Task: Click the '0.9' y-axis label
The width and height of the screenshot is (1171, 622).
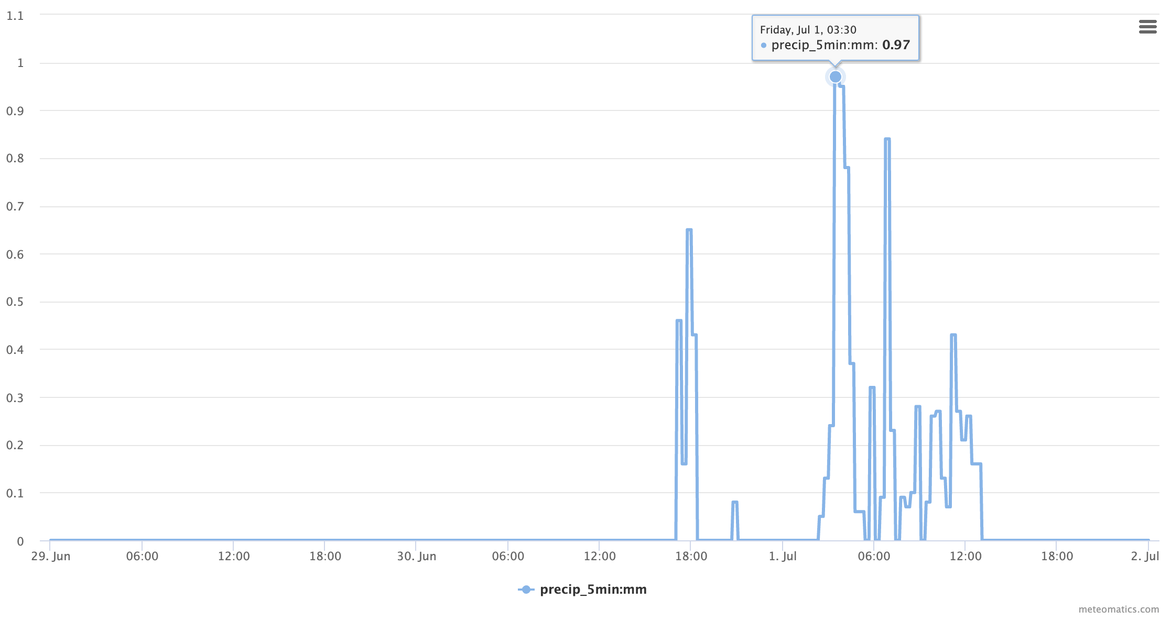Action: (x=15, y=111)
